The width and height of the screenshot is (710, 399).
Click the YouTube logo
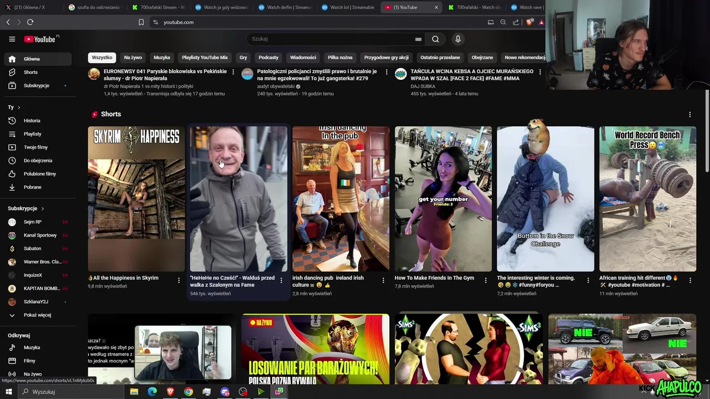click(x=40, y=39)
